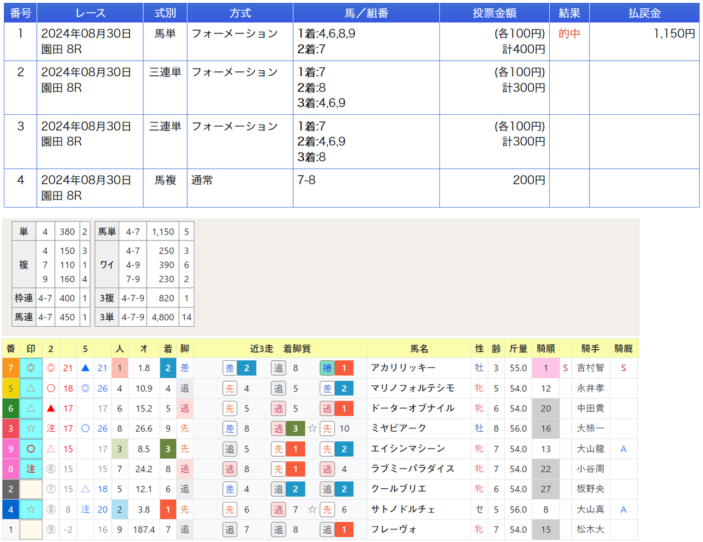Click the 払戻金 column header

click(644, 13)
